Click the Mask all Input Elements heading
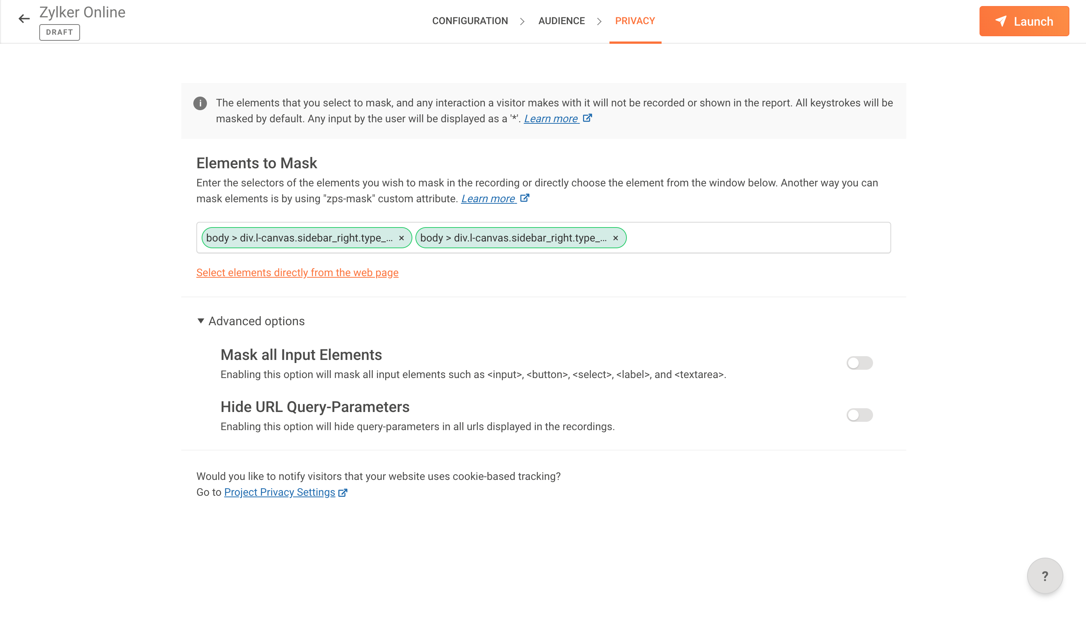Image resolution: width=1086 pixels, height=618 pixels. coord(301,355)
